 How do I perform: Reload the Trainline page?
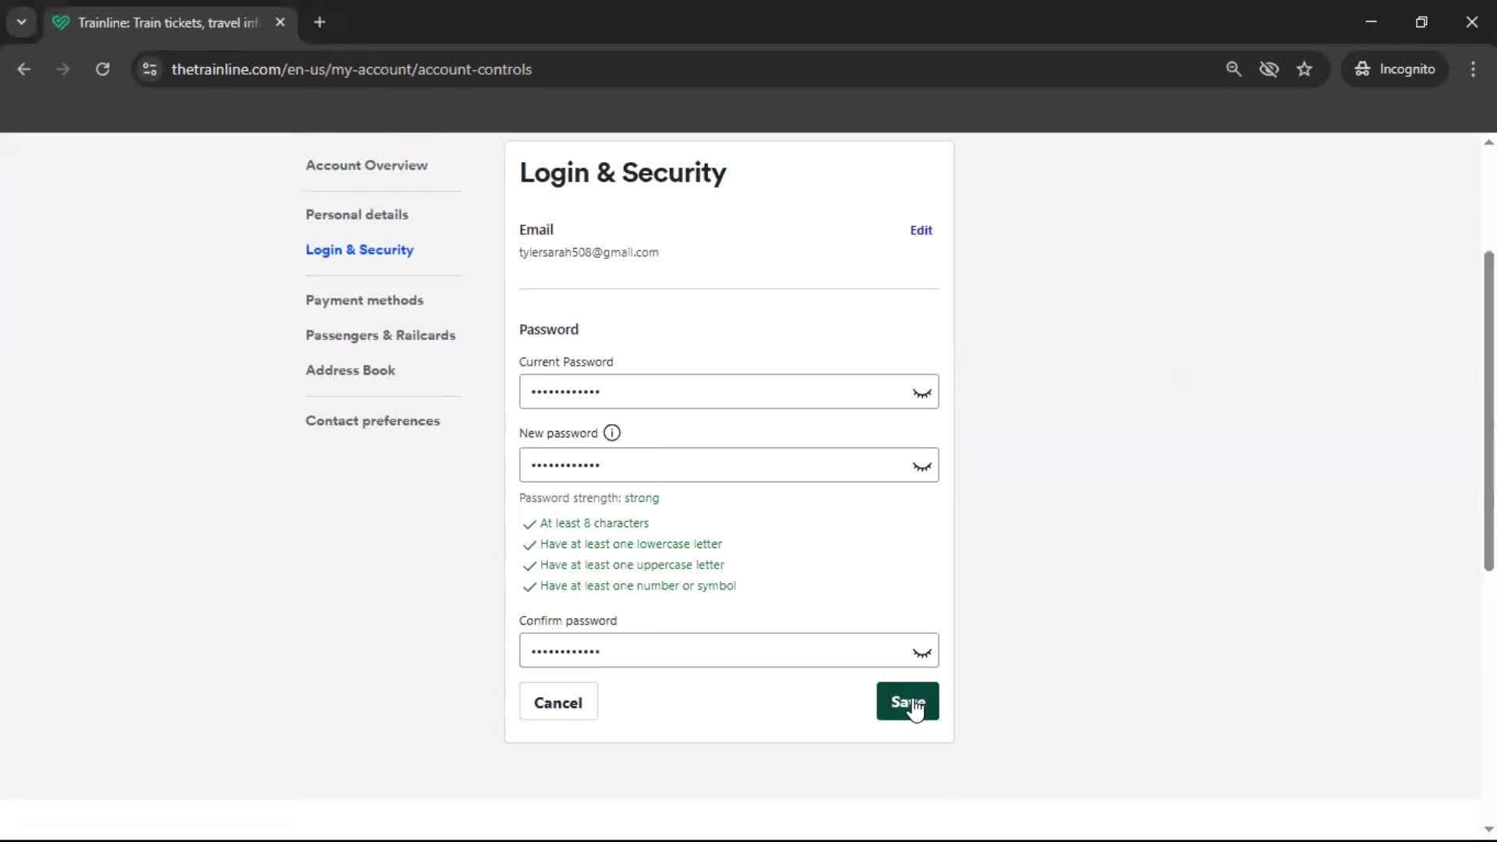(102, 69)
